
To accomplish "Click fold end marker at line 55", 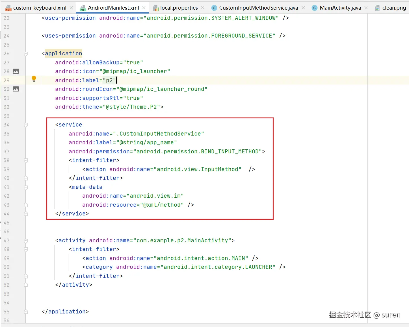I will coord(26,312).
